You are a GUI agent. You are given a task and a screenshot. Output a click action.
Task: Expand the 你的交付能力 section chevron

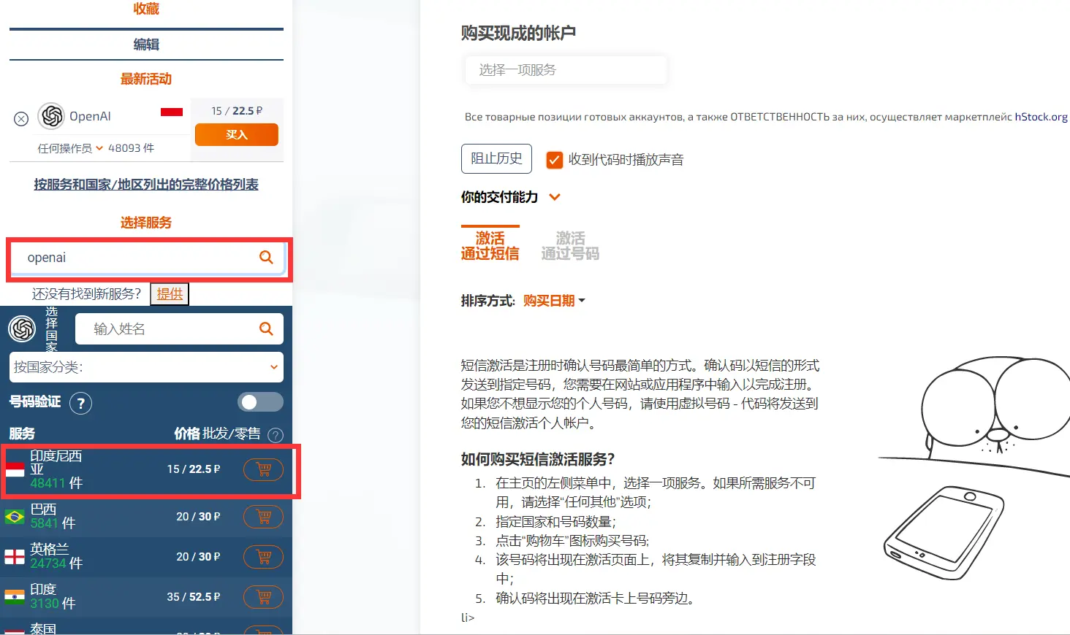tap(555, 197)
